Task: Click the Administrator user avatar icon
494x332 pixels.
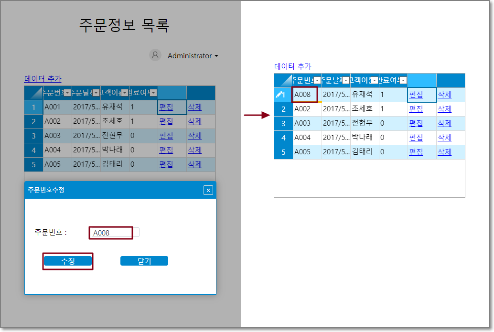Action: (x=155, y=55)
